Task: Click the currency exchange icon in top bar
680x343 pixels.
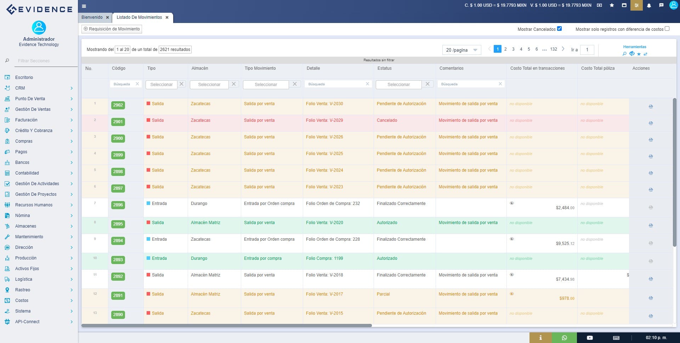Action: tap(600, 5)
